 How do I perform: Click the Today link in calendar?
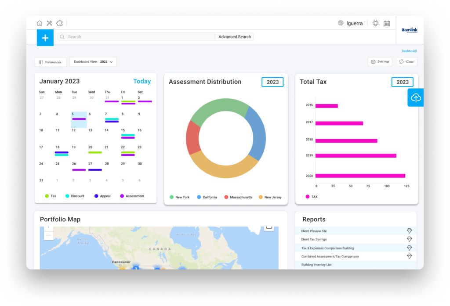(x=142, y=81)
